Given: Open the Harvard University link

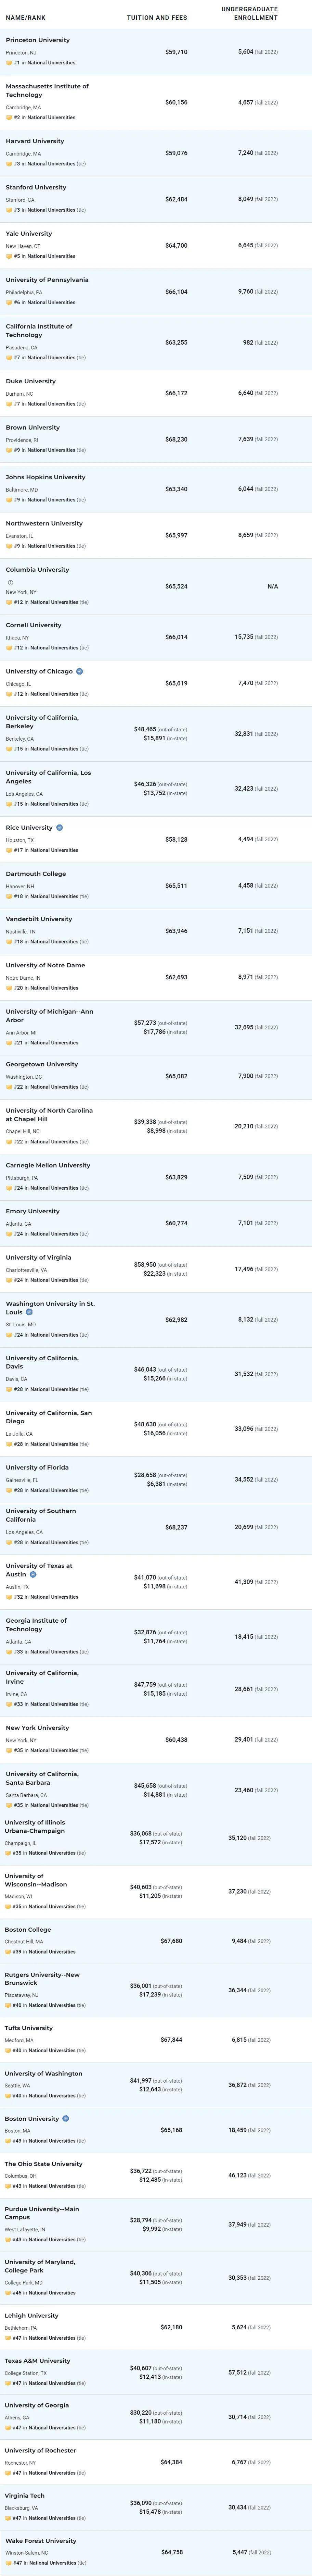Looking at the screenshot, I should [35, 141].
